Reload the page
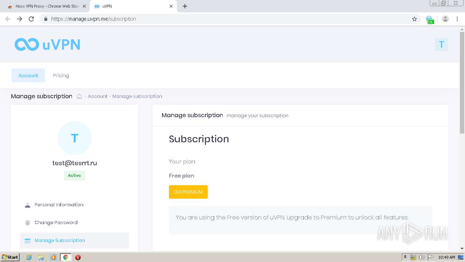465x262 pixels. coord(31,19)
